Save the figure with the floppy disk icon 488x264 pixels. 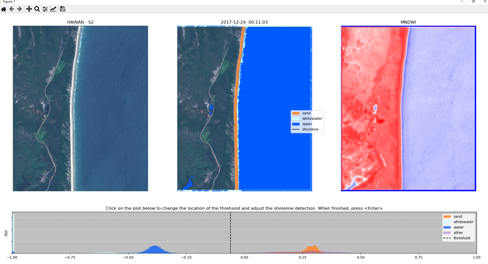(62, 9)
